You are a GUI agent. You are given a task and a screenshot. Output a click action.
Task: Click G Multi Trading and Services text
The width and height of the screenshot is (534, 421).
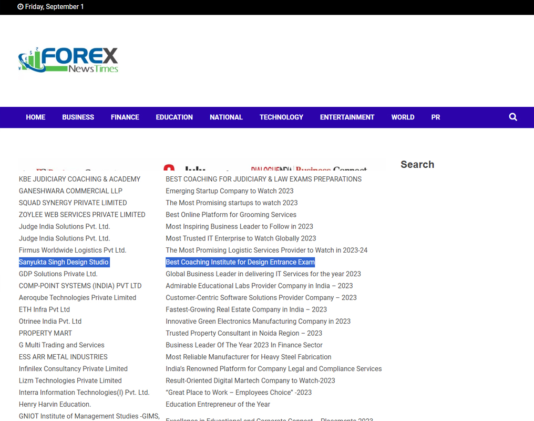tap(61, 345)
